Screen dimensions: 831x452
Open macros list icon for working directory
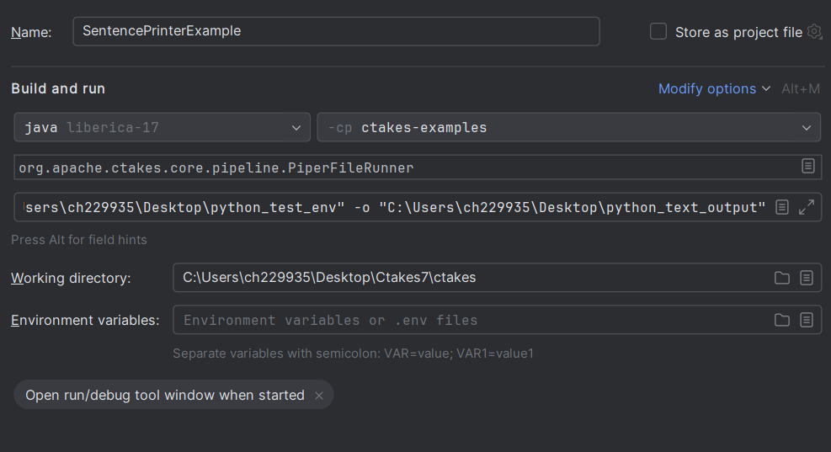[806, 278]
